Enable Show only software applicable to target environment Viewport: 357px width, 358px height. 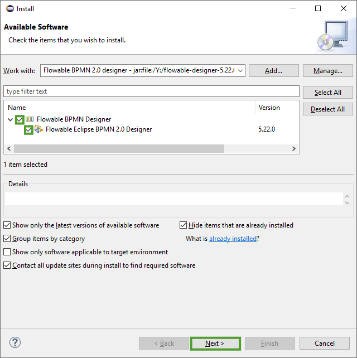(7, 252)
